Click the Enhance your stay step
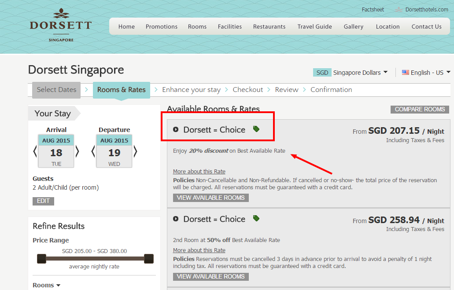The image size is (454, 290). click(192, 90)
